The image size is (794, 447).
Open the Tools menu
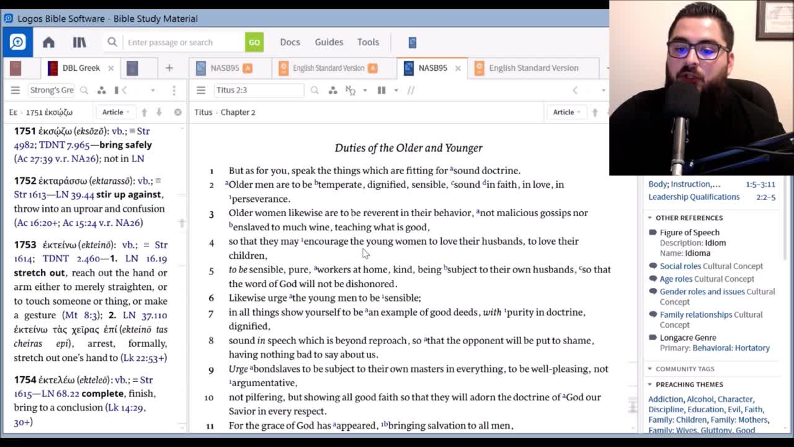pos(368,42)
